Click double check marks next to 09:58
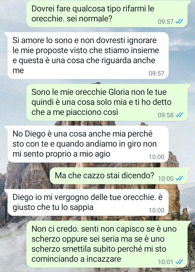Image resolution: width=195 pixels, height=272 pixels. [179, 115]
